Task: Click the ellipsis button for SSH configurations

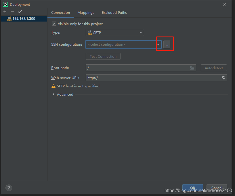Action: [167, 45]
